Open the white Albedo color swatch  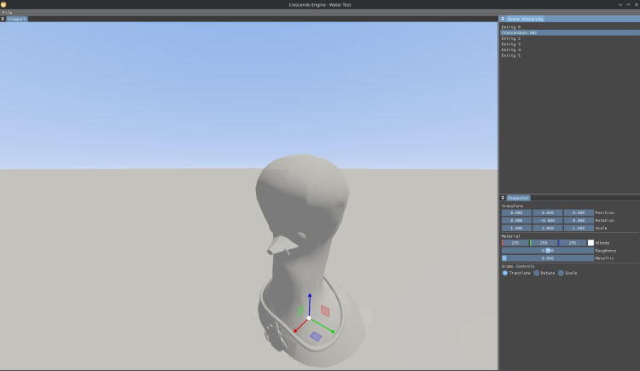click(x=591, y=243)
